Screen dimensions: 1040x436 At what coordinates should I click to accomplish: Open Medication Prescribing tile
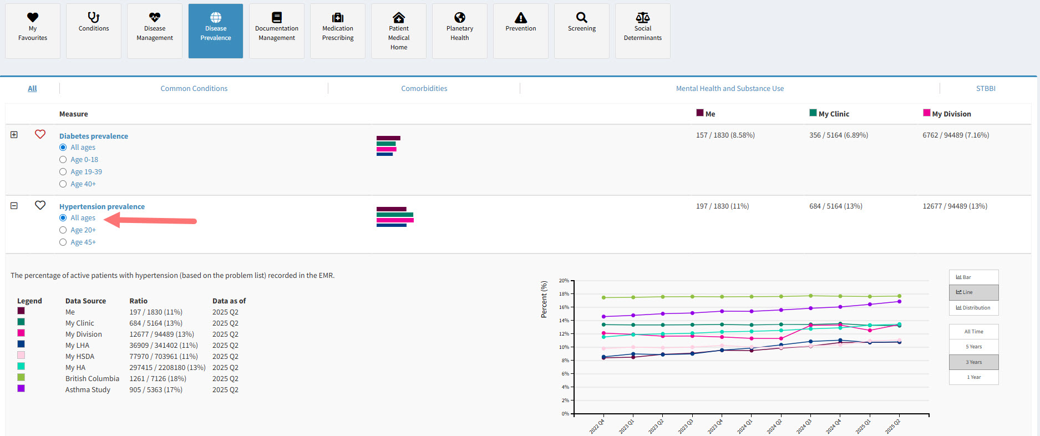coord(338,31)
